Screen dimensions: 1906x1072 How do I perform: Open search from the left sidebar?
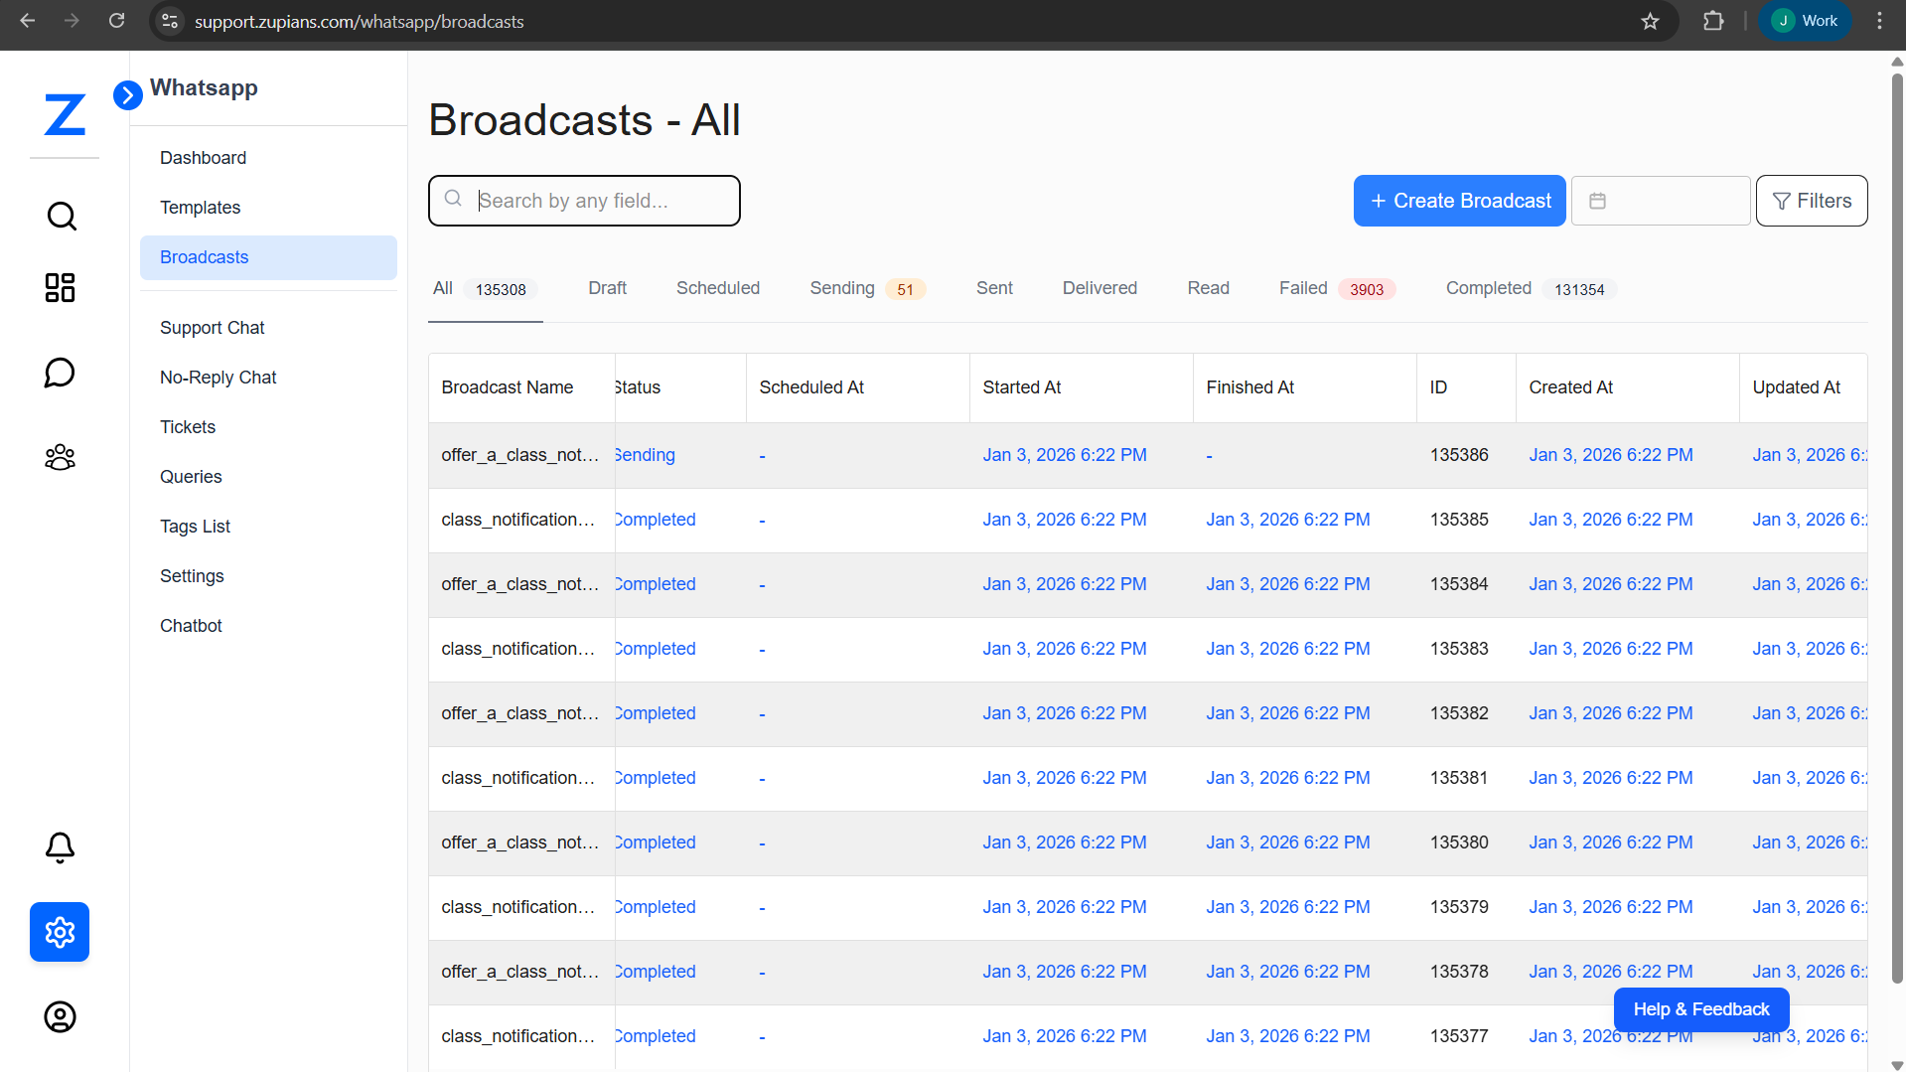click(x=61, y=216)
